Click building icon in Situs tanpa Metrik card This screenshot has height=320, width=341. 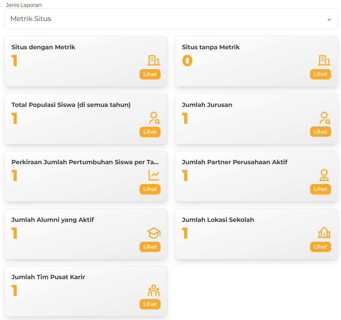click(x=324, y=60)
